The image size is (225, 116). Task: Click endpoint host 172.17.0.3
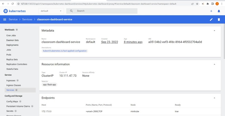pyautogui.click(x=46, y=112)
